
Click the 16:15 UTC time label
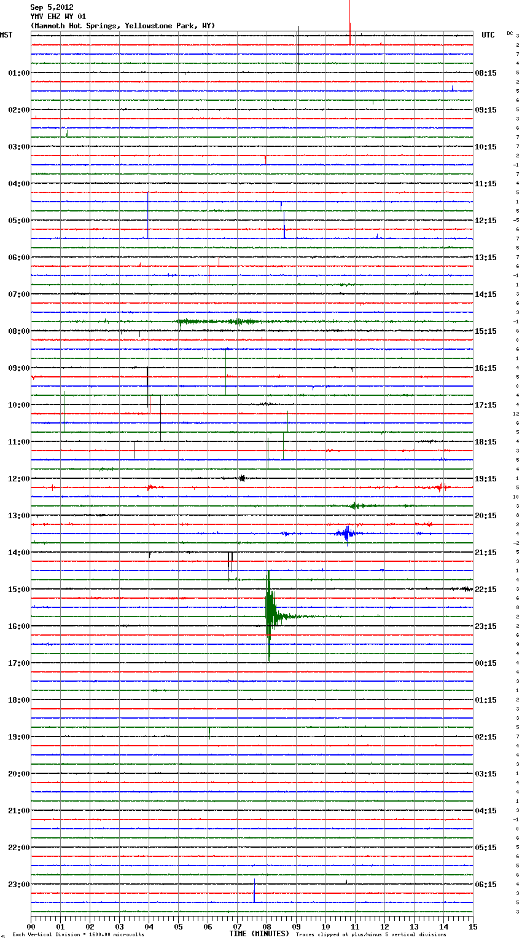486,368
